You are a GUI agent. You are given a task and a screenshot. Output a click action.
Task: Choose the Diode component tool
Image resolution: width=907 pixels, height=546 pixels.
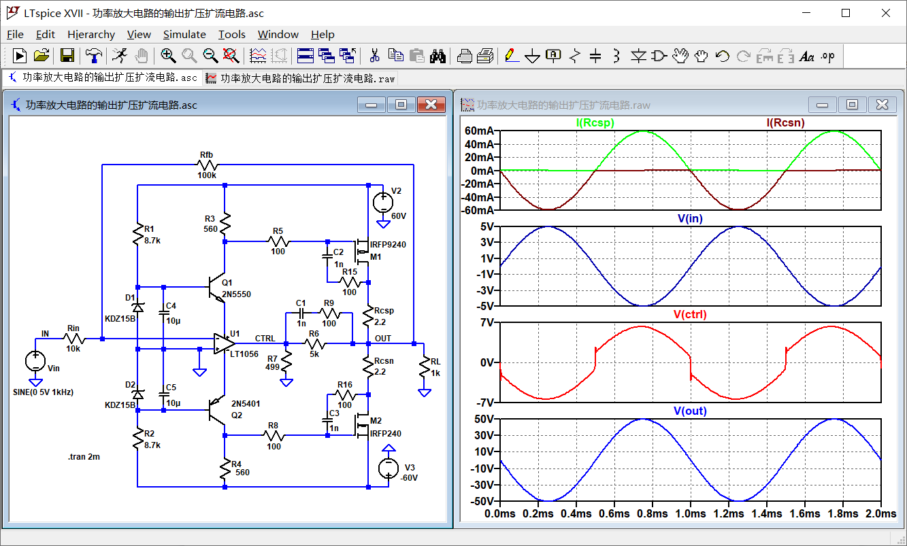click(x=638, y=56)
